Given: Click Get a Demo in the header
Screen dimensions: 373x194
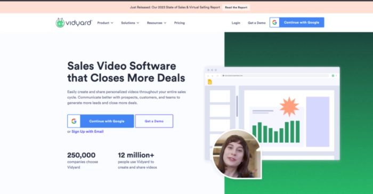Looking at the screenshot, I should [x=256, y=23].
